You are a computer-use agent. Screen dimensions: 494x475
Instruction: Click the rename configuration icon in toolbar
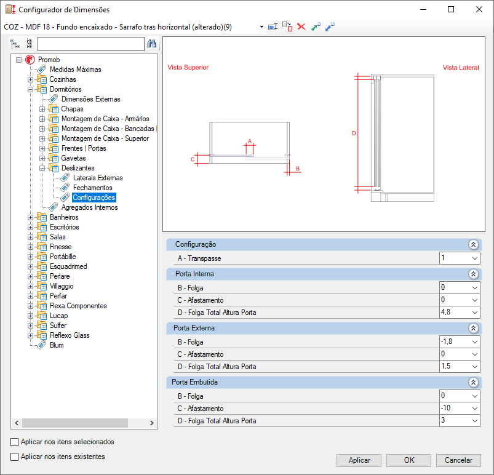pyautogui.click(x=273, y=27)
